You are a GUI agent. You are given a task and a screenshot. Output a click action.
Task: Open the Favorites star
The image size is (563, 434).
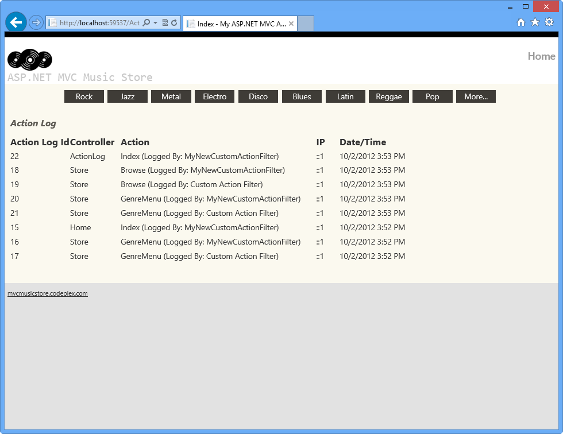534,22
